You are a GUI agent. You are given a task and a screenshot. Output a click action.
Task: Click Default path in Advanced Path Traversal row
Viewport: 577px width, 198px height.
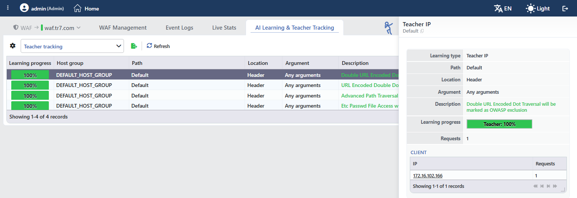(x=140, y=96)
